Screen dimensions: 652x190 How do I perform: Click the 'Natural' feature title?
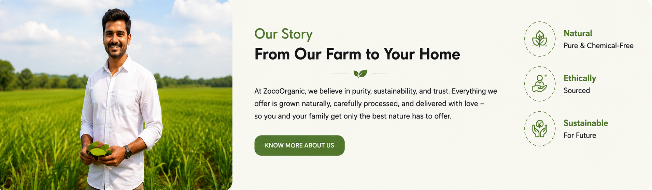coord(578,33)
